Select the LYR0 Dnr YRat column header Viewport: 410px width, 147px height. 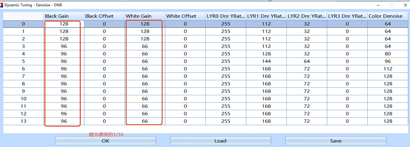(226, 16)
